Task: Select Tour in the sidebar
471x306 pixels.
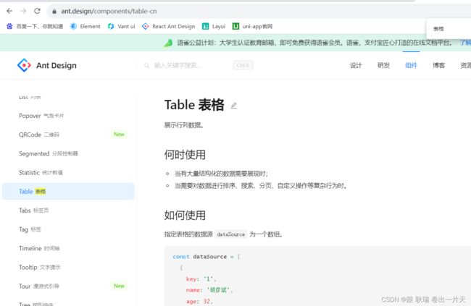Action: [68, 286]
